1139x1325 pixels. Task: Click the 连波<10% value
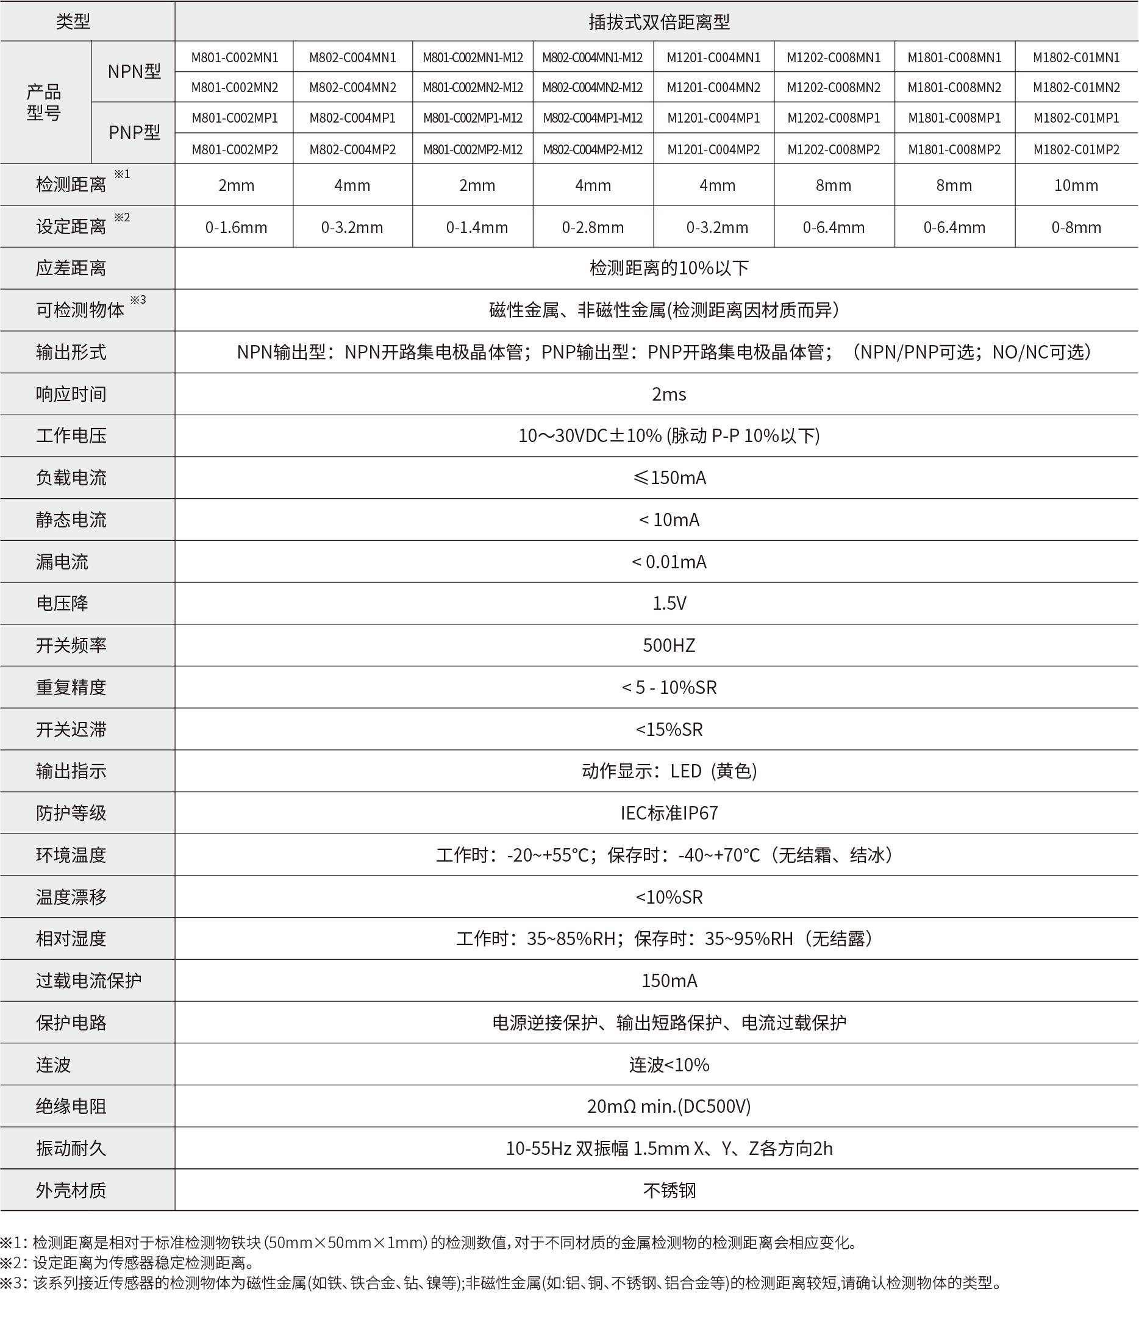[x=669, y=1065]
